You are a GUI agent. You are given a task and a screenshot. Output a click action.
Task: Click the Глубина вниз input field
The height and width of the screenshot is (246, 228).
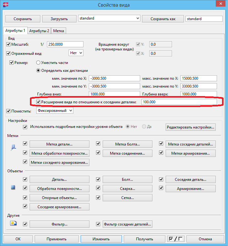click(114, 94)
